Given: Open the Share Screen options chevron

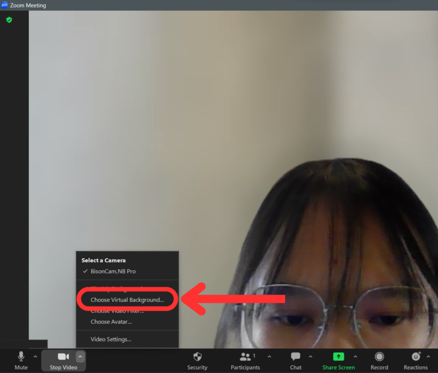Looking at the screenshot, I should pos(355,357).
